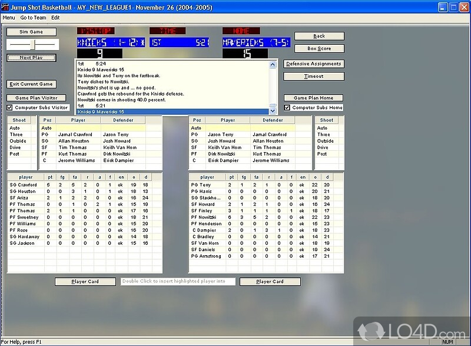Open Defensive Assignments
Image resolution: width=471 pixels, height=346 pixels.
pos(314,64)
